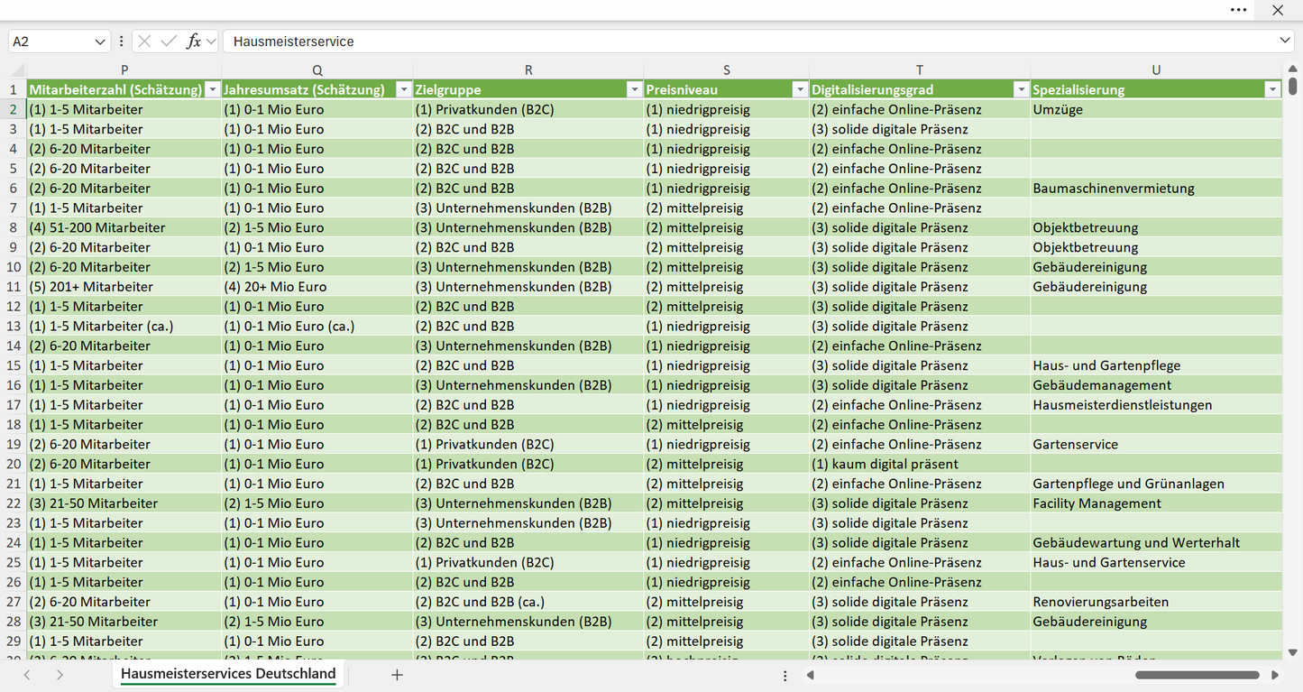Select cell (4) 20+ Mio Euro
Image resolution: width=1303 pixels, height=692 pixels.
tap(317, 287)
